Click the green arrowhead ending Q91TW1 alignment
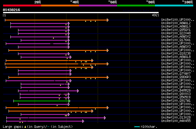The width and height of the screenshot is (196, 129). click(x=70, y=101)
